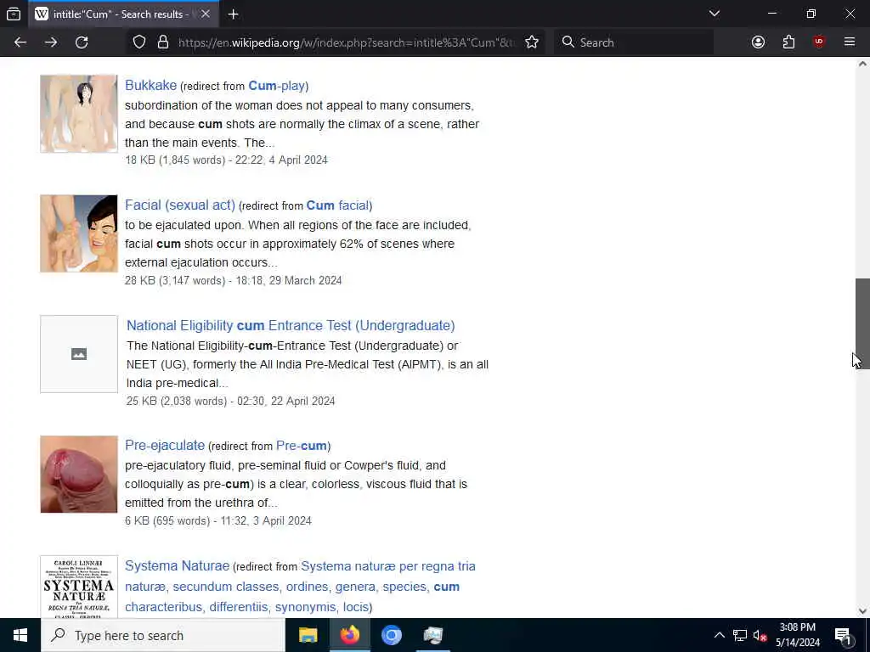Click the Firefox taskbar icon
Viewport: 870px width, 652px height.
tap(349, 635)
